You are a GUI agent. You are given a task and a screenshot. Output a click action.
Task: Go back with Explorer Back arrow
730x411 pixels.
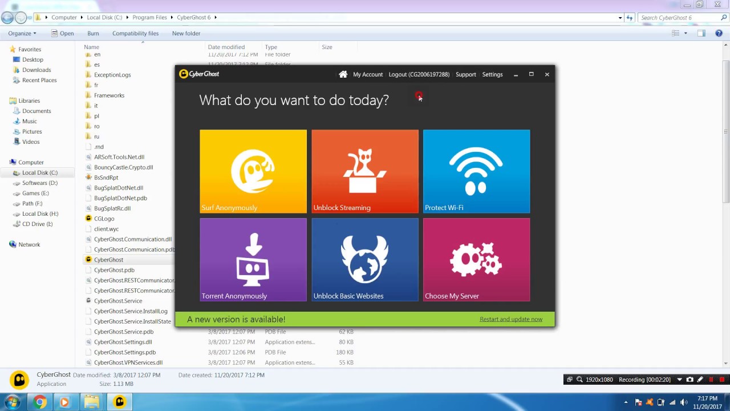(x=7, y=18)
